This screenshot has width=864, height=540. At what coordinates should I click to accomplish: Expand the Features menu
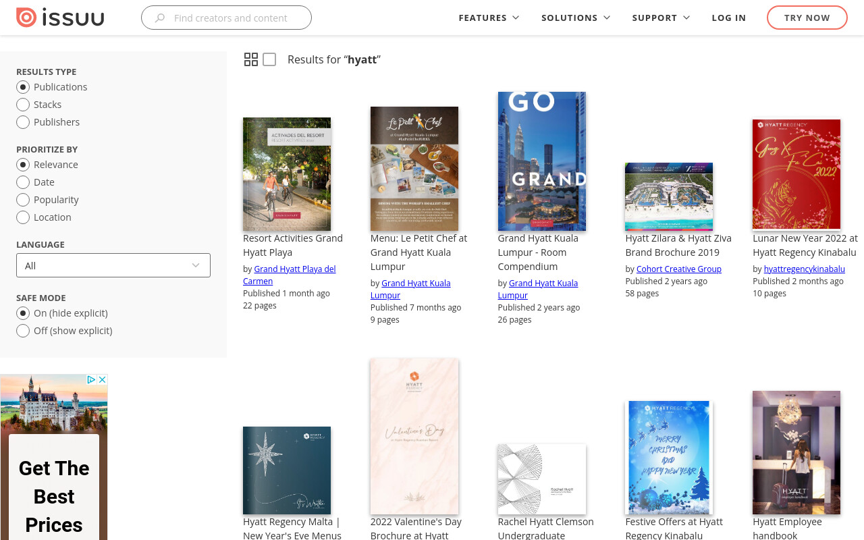pyautogui.click(x=489, y=18)
